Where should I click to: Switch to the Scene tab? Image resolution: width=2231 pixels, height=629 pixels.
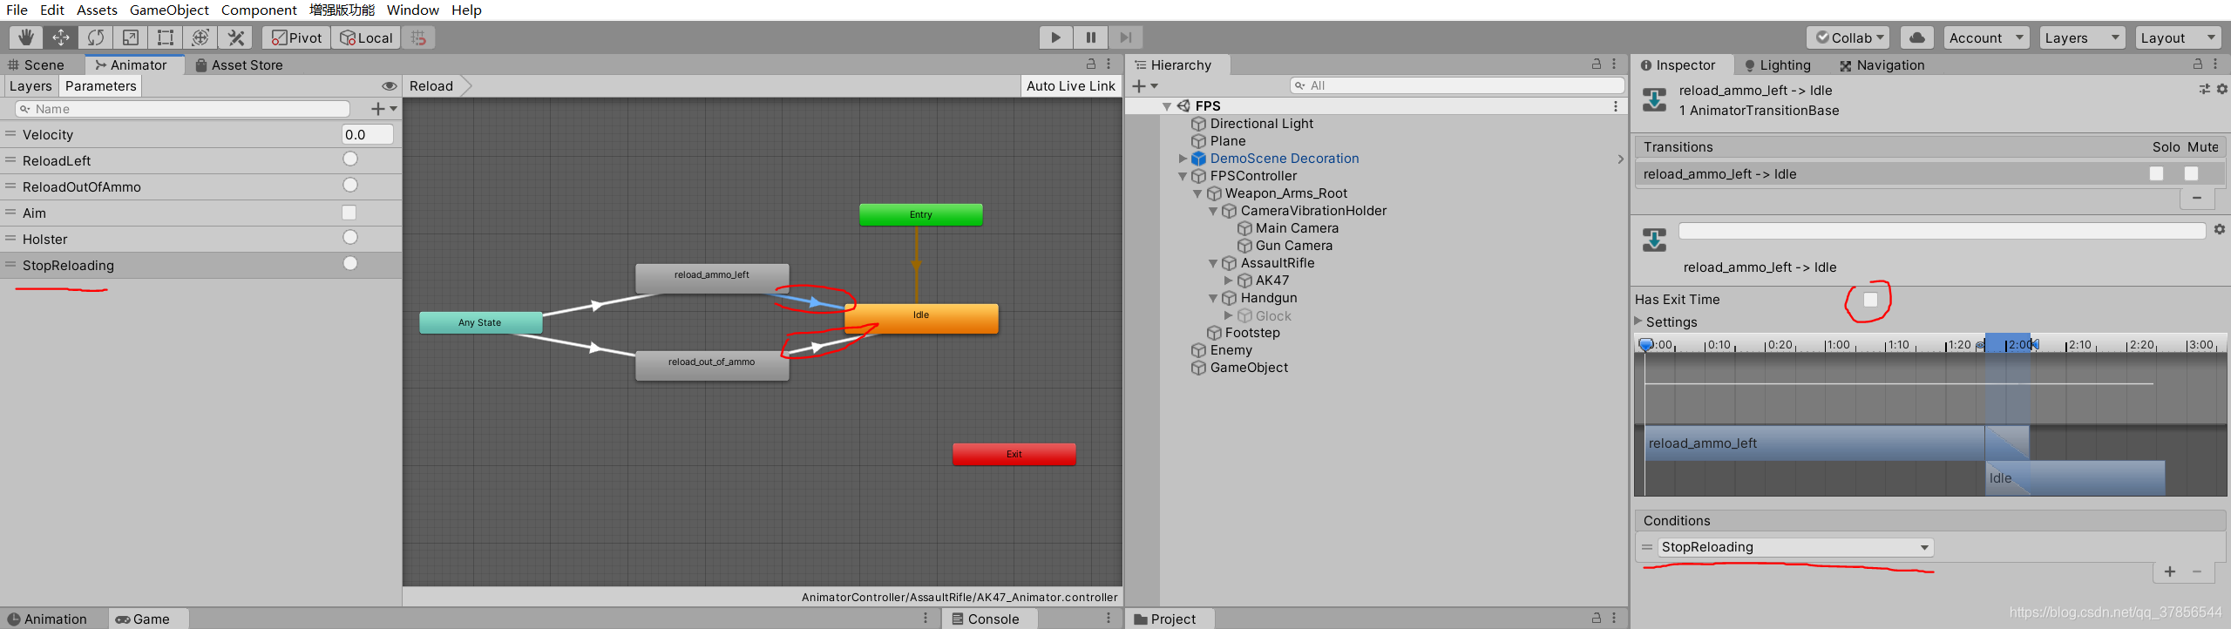pos(36,64)
